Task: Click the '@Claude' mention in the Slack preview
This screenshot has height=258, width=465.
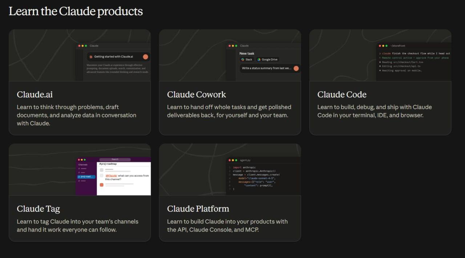Action: pos(111,176)
